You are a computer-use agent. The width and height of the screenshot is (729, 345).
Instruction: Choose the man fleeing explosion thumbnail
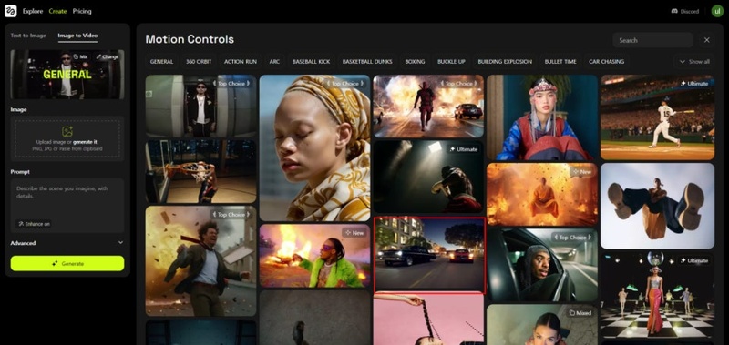click(200, 261)
